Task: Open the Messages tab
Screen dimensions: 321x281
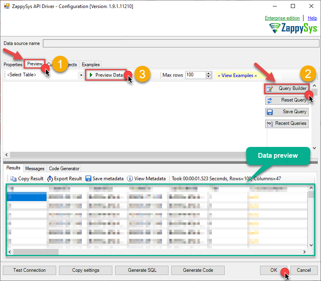Action: click(x=35, y=169)
